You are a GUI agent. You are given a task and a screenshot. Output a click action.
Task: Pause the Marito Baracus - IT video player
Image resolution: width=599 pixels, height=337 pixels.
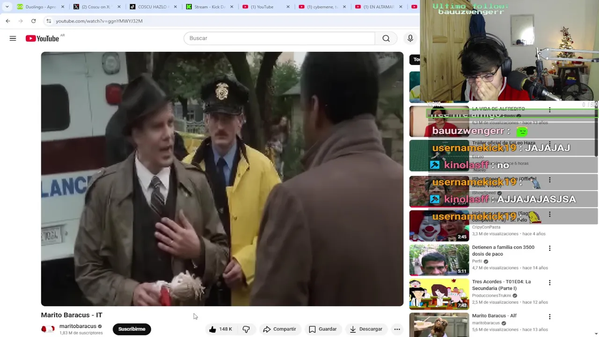[x=222, y=179]
